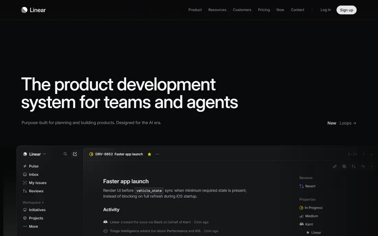Screen dimensions: 378x236
Task: Click the Triage Intelligence activity entry
Action: tap(161, 231)
